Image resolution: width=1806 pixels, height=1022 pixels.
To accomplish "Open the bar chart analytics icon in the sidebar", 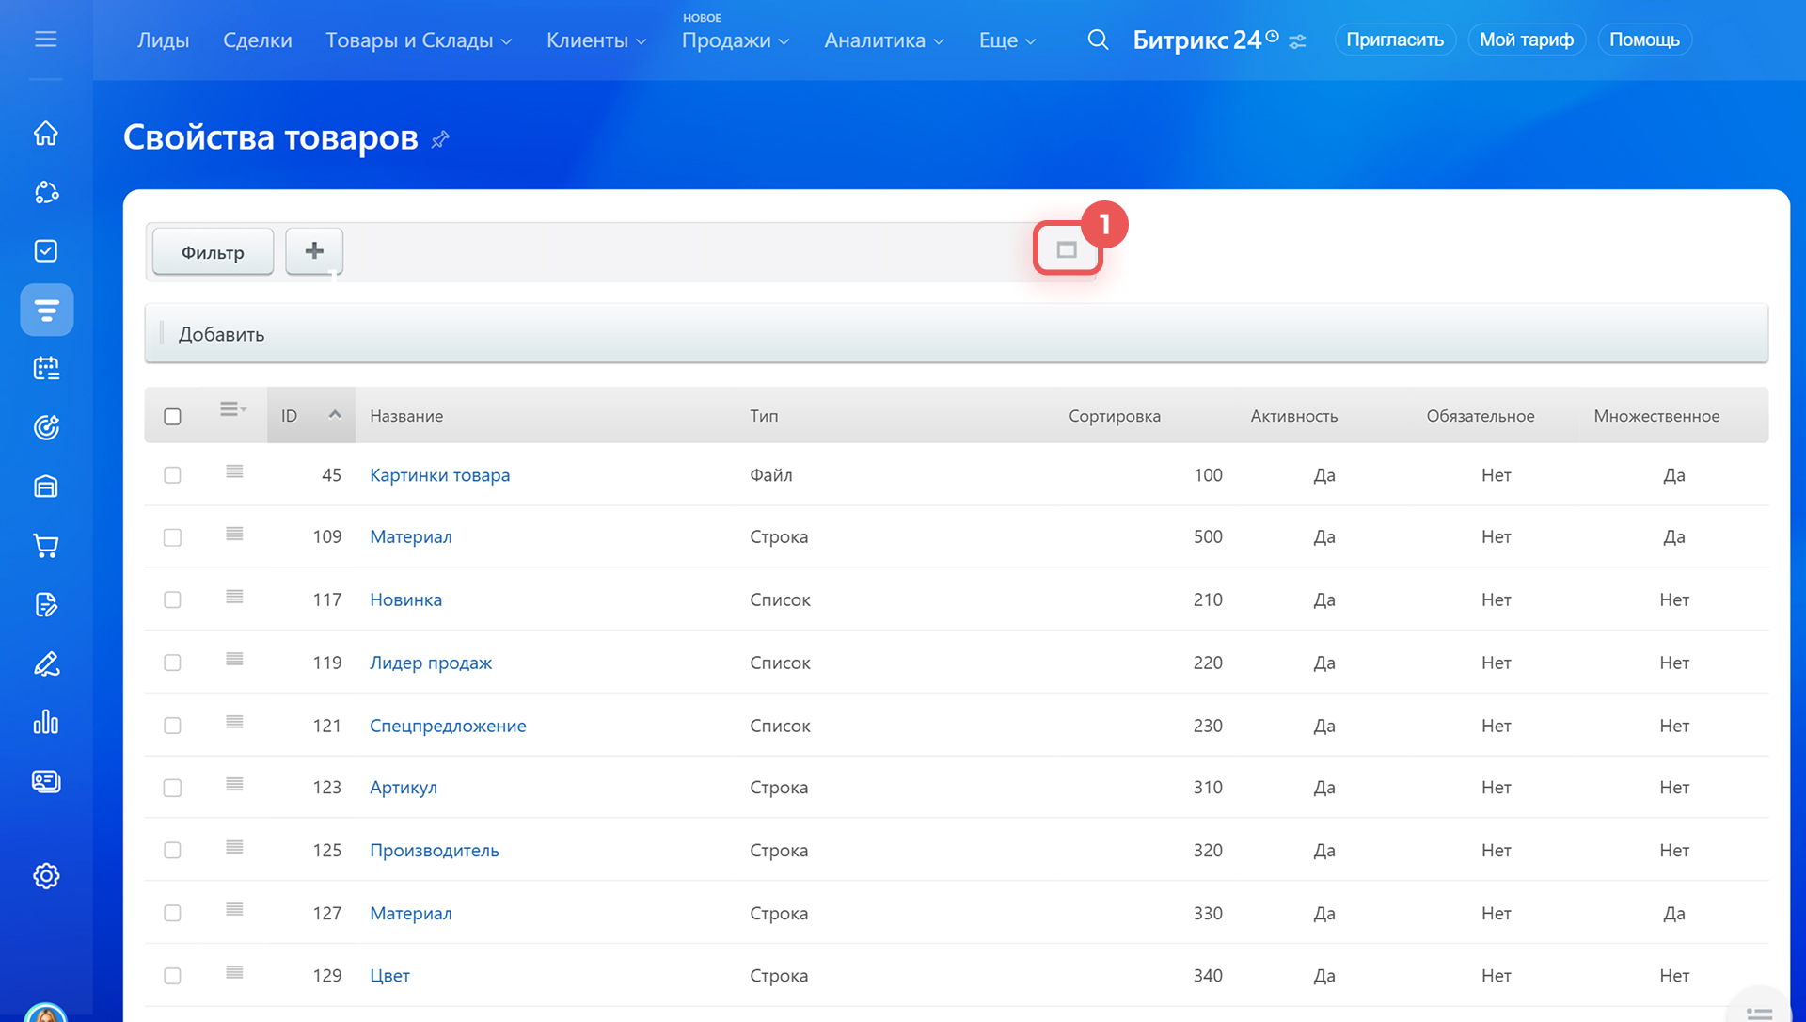I will tap(46, 723).
